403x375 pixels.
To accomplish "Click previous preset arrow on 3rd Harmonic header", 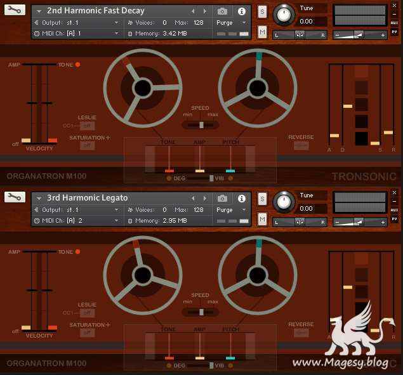I will [x=194, y=198].
